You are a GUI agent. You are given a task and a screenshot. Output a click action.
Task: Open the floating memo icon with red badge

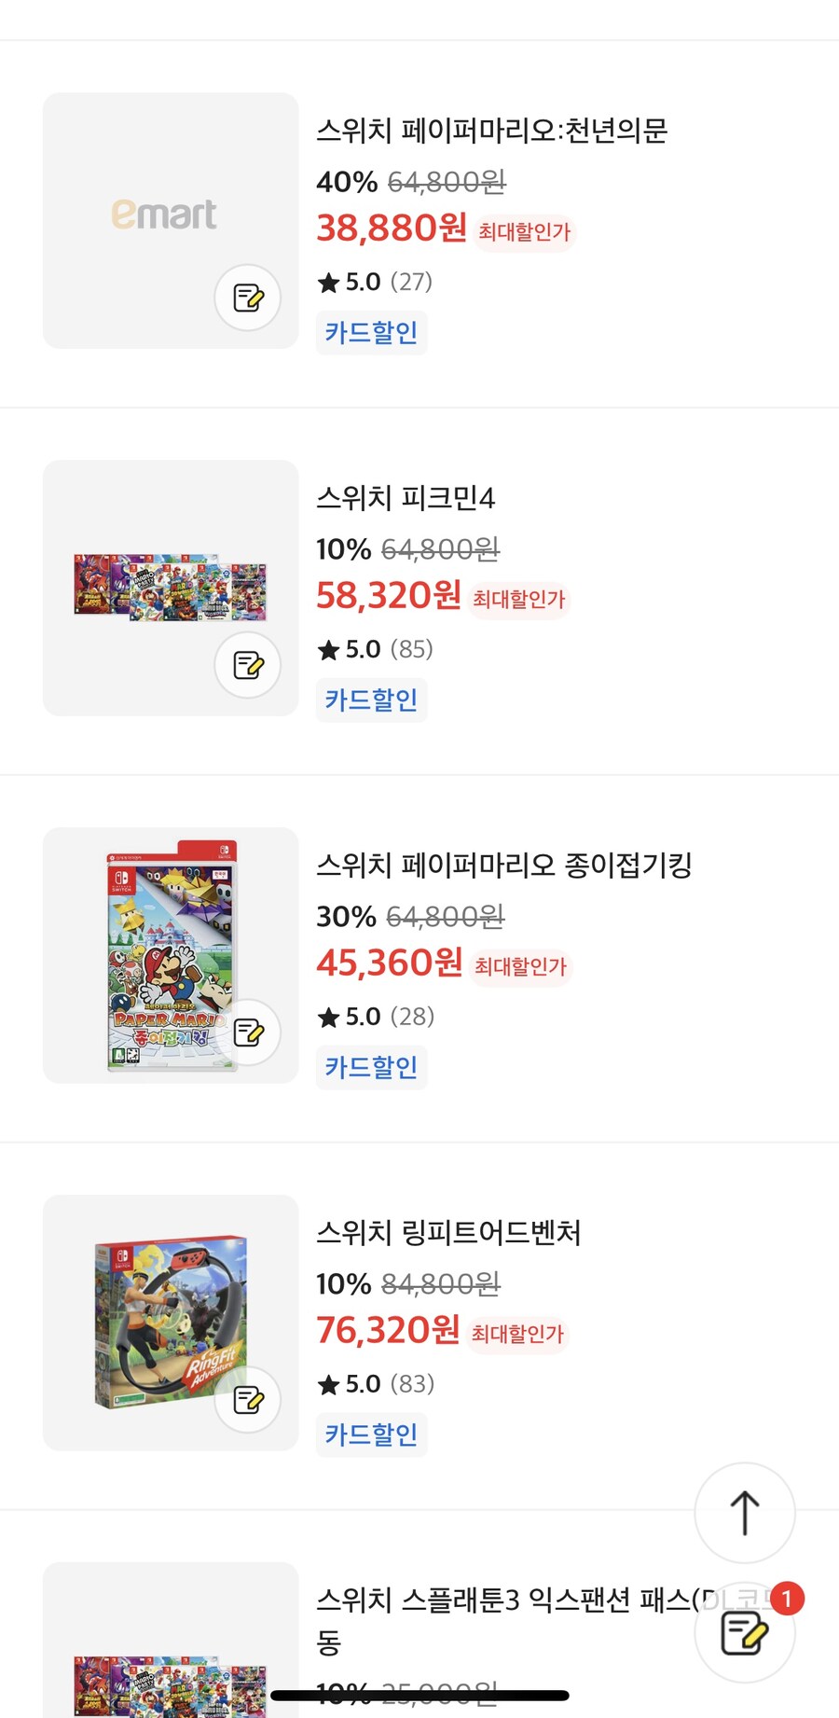pyautogui.click(x=741, y=1632)
